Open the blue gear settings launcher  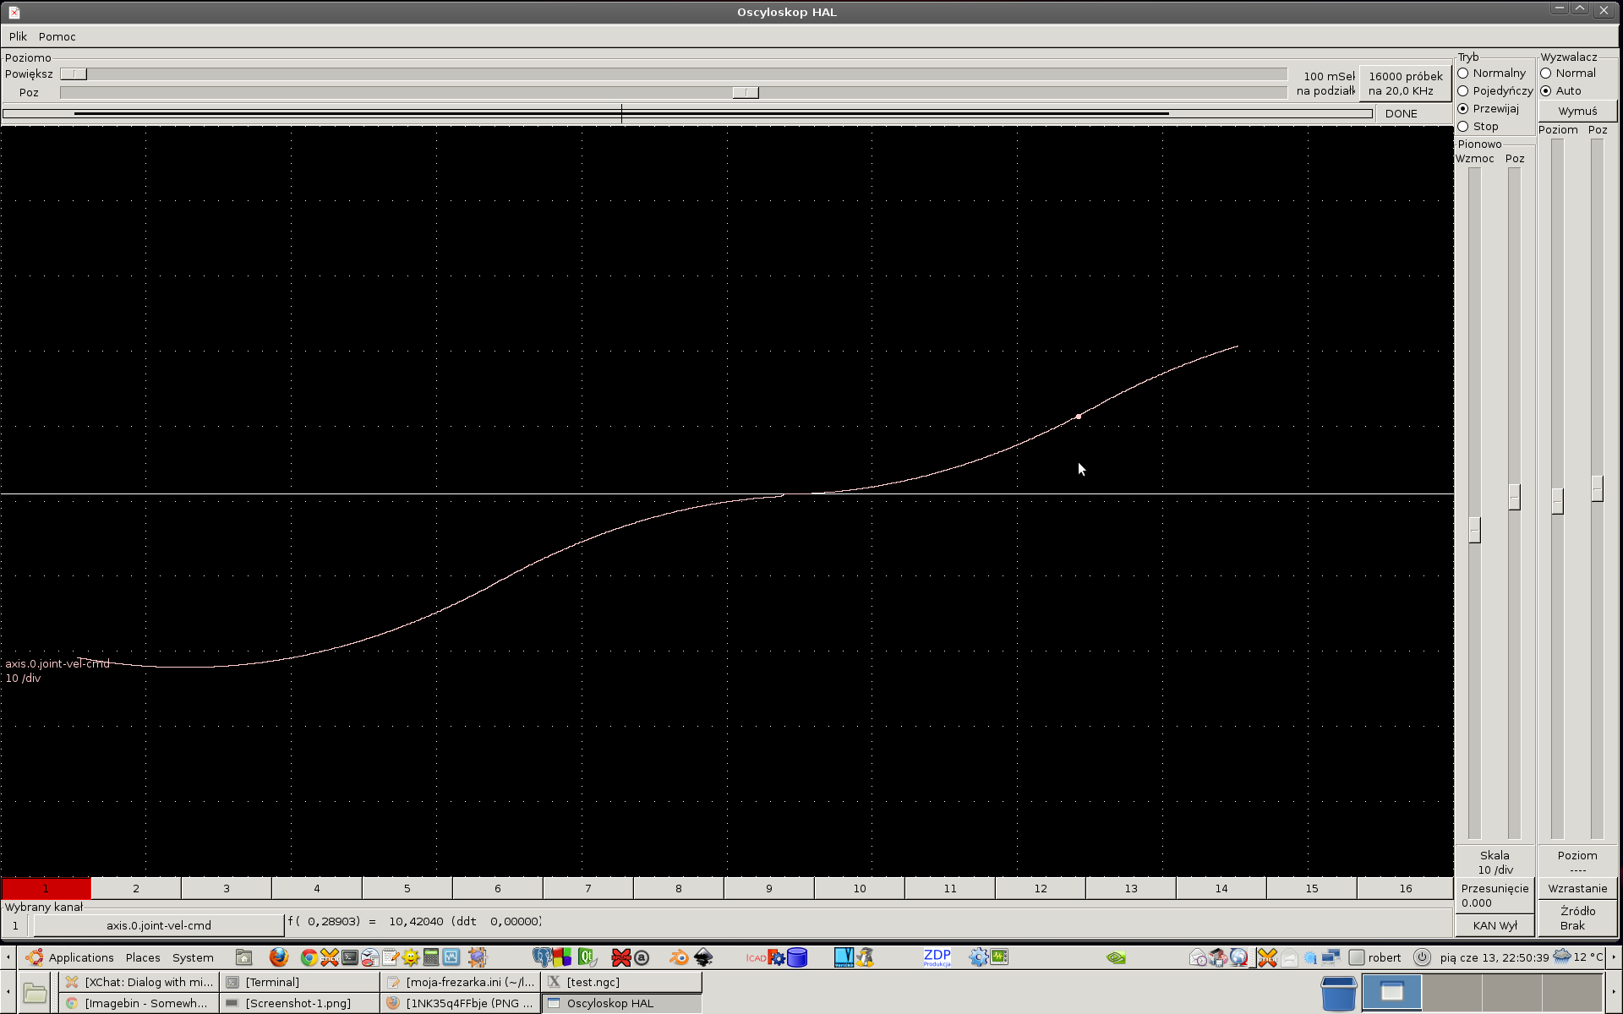(978, 957)
